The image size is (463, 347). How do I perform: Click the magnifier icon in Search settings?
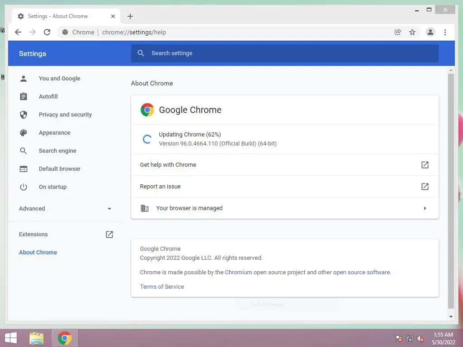pyautogui.click(x=141, y=53)
